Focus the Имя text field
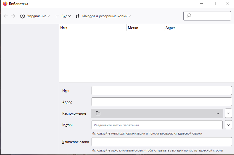The image size is (234, 155). point(162,90)
